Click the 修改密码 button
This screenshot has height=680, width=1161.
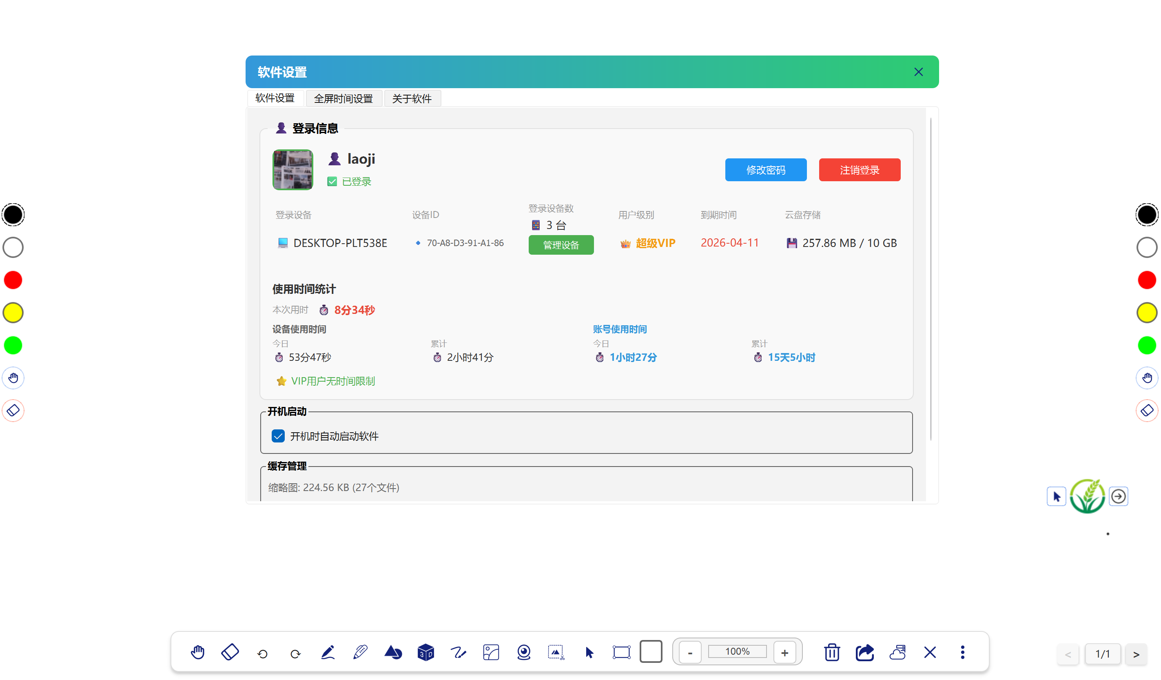(766, 170)
